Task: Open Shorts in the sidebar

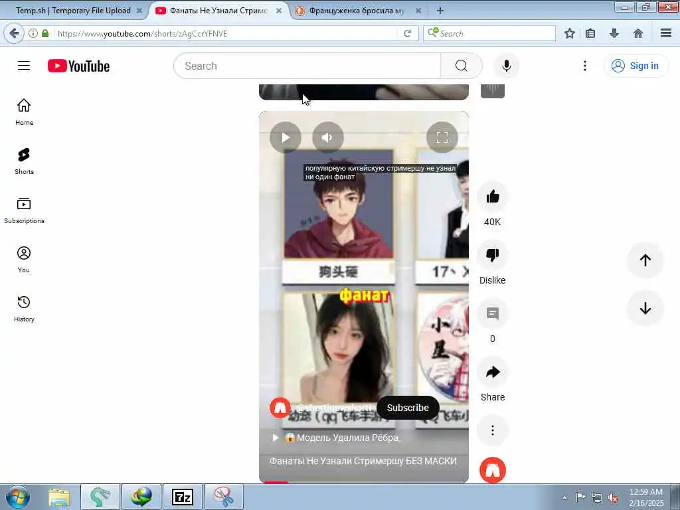Action: tap(24, 161)
